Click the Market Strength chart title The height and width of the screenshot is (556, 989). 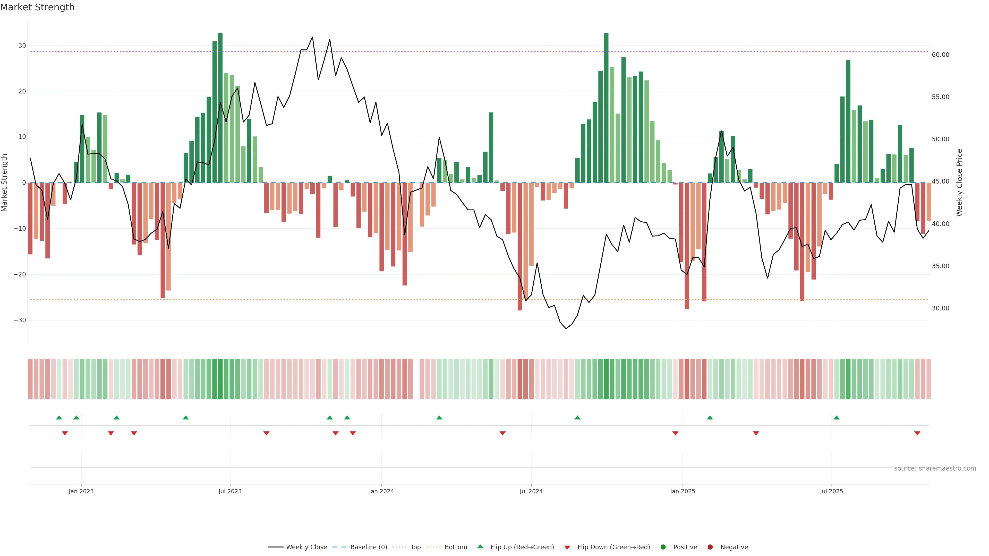pos(37,7)
